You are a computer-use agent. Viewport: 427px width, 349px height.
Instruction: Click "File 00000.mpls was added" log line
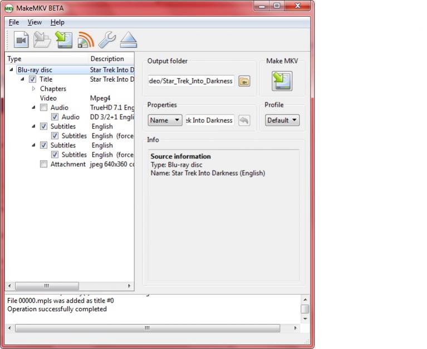[61, 301]
